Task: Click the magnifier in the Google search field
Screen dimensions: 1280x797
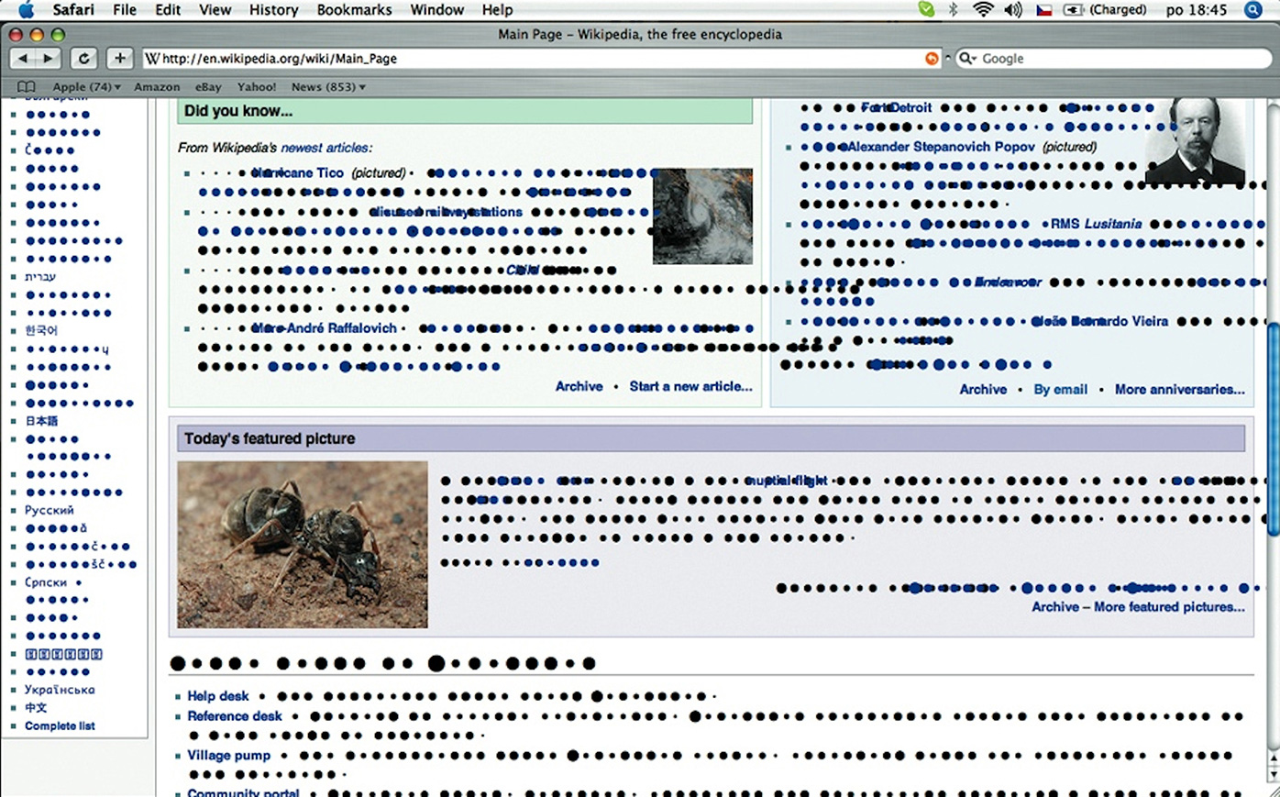Action: (966, 59)
